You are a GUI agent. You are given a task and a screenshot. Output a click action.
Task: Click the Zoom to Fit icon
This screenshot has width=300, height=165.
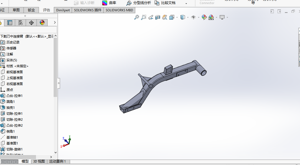tap(136, 17)
